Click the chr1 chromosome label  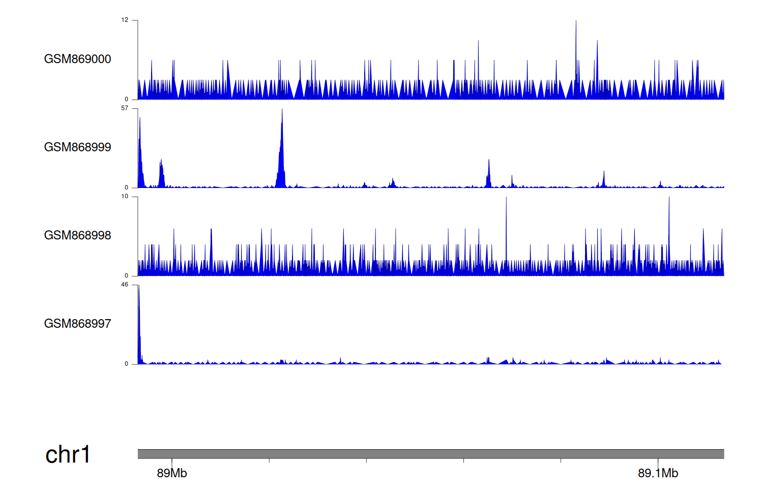coord(68,454)
